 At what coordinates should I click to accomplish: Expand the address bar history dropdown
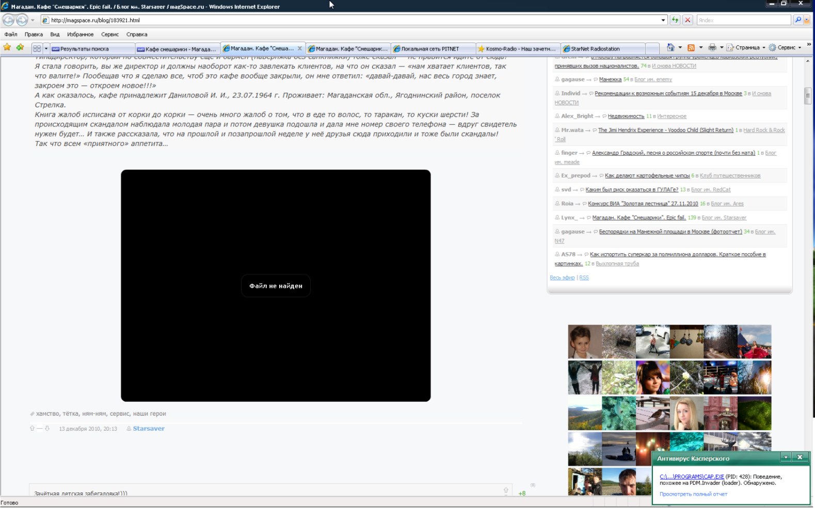point(663,20)
